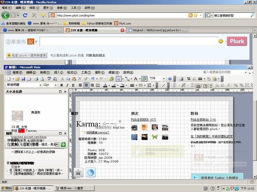Click the butterfly friend avatar thumbnail
Screen dimensions: 257x192
(x=155, y=137)
